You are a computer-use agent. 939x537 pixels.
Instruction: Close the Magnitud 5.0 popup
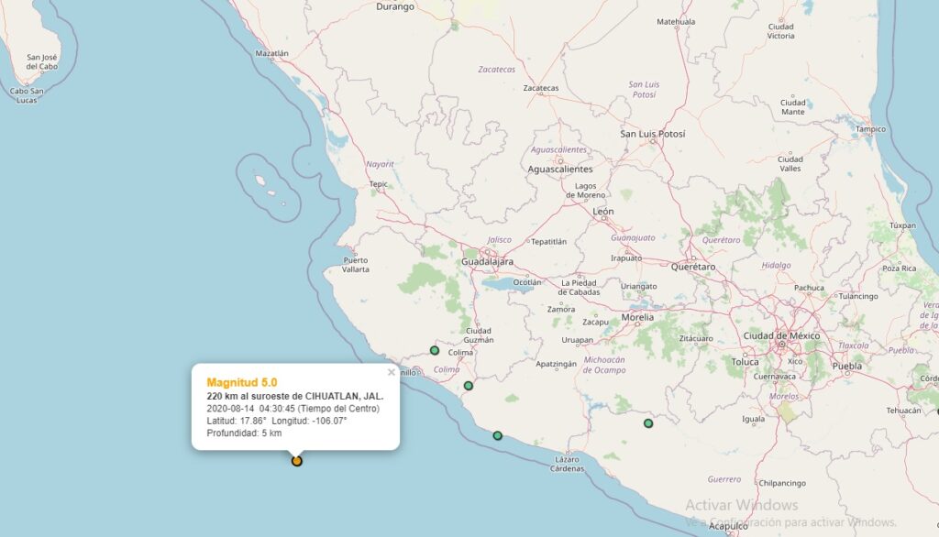(x=392, y=372)
